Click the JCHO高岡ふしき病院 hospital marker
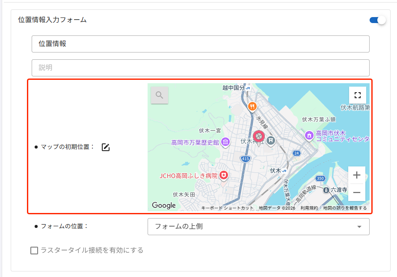The height and width of the screenshot is (277, 397). pyautogui.click(x=224, y=175)
